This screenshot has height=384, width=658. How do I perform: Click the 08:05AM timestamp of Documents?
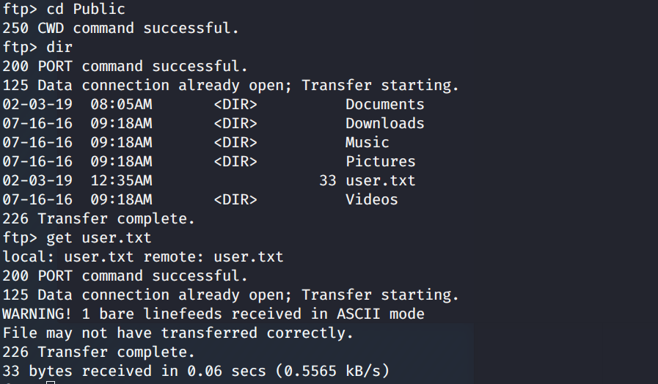click(121, 105)
